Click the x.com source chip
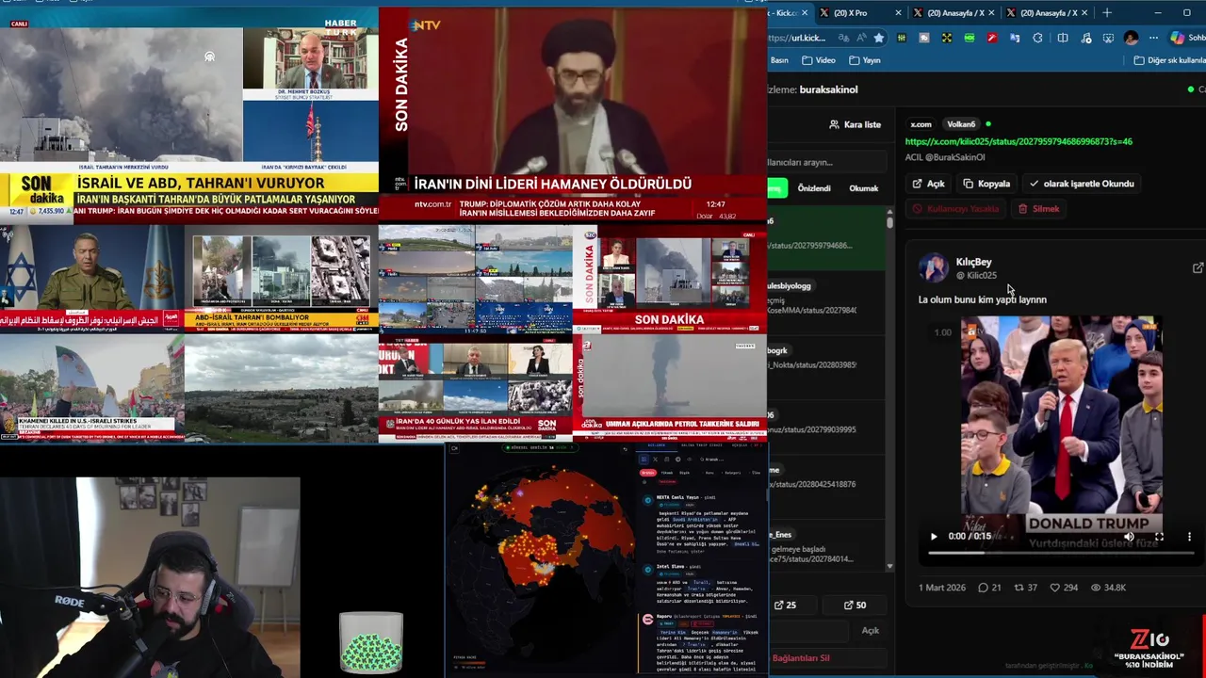The image size is (1206, 678). (921, 124)
